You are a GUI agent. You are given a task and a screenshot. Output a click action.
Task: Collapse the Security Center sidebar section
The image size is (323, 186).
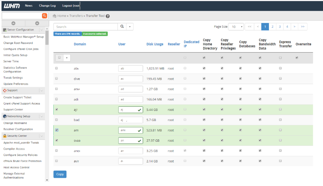coord(41,136)
